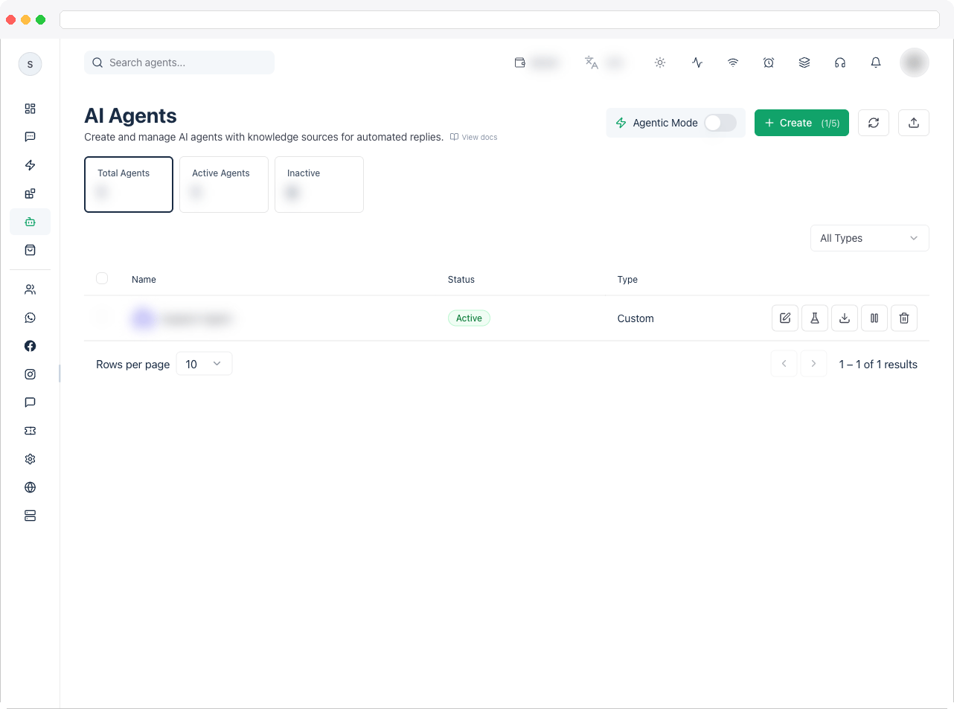Click the Search agents input field
954x709 pixels.
(179, 62)
